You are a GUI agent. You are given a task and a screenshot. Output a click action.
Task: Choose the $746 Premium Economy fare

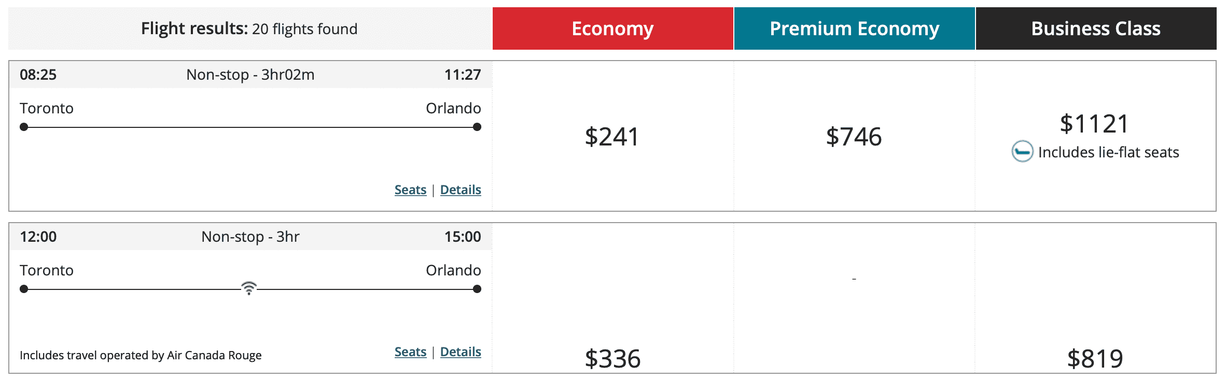[854, 137]
